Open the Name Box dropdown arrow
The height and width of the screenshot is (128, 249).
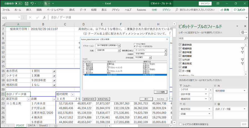19,18
